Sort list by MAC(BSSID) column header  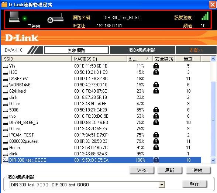[99, 59]
